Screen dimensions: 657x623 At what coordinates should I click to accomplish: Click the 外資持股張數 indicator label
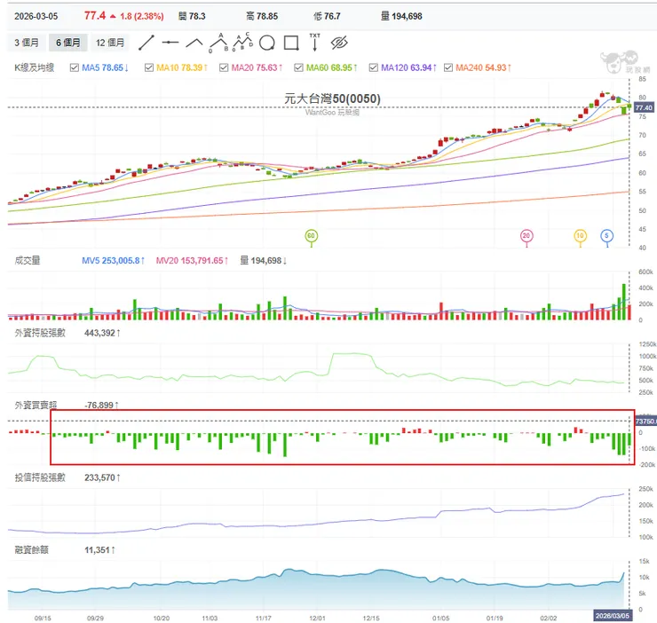(40, 333)
